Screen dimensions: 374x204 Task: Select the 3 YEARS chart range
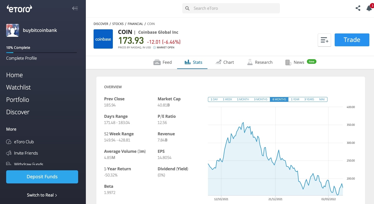point(309,99)
